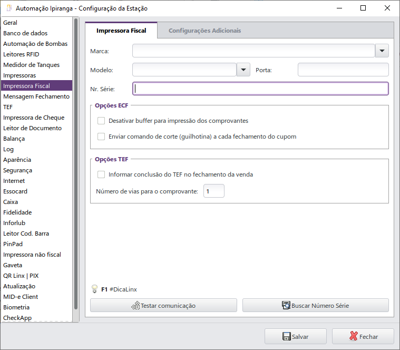
Task: Open Aparência settings
Action: [36, 160]
